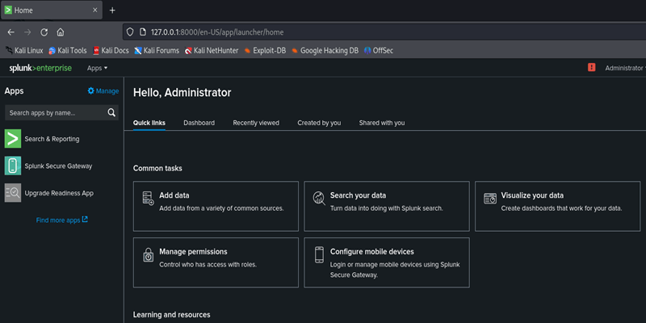Click the Add data icon
Image resolution: width=646 pixels, height=323 pixels.
click(148, 198)
